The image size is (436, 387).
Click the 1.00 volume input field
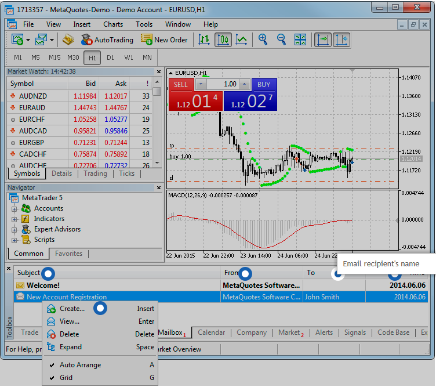point(223,84)
